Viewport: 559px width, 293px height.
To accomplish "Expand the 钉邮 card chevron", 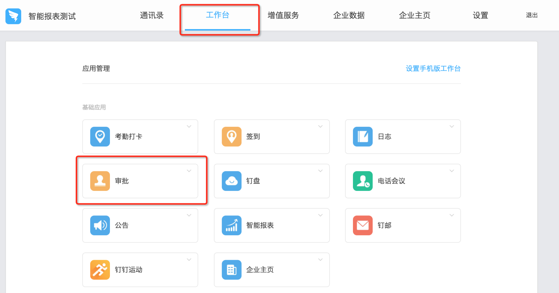I will click(452, 215).
